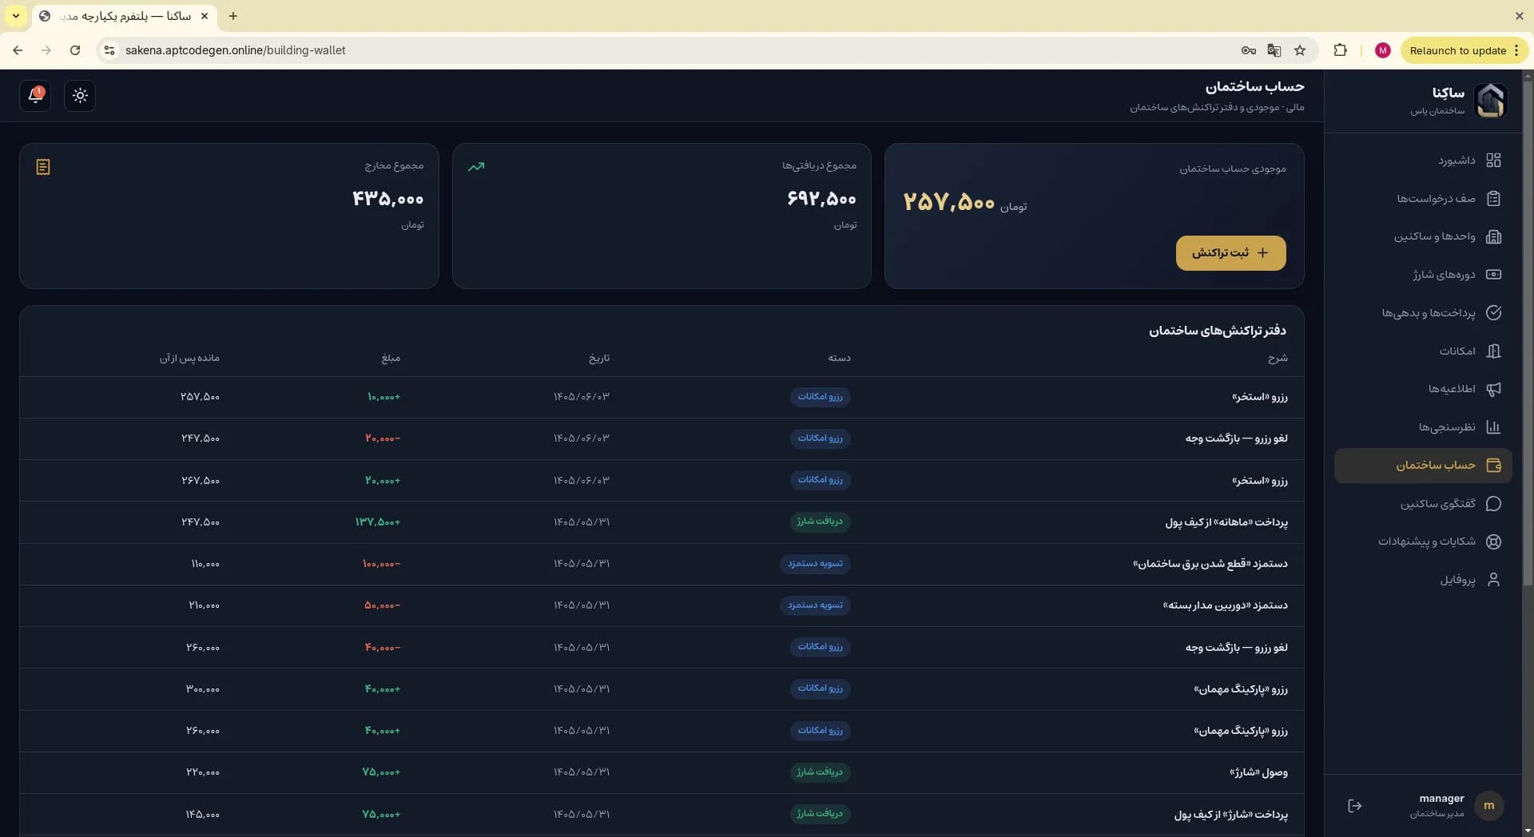This screenshot has width=1534, height=837.
Task: Click the پروفایل user icon
Action: (1493, 580)
